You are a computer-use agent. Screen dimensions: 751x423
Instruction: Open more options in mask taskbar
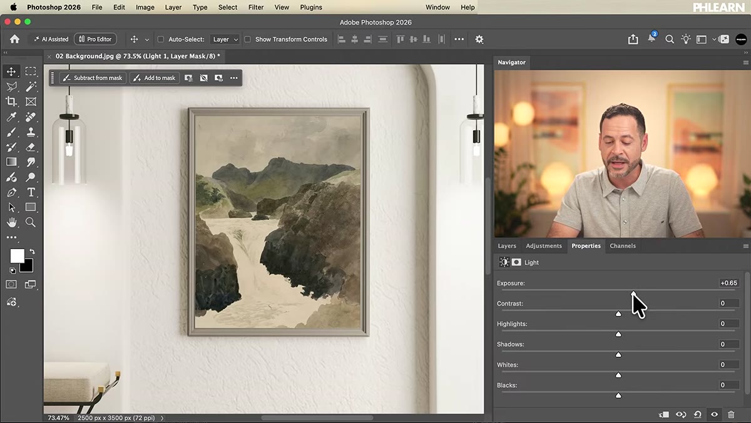coord(233,78)
